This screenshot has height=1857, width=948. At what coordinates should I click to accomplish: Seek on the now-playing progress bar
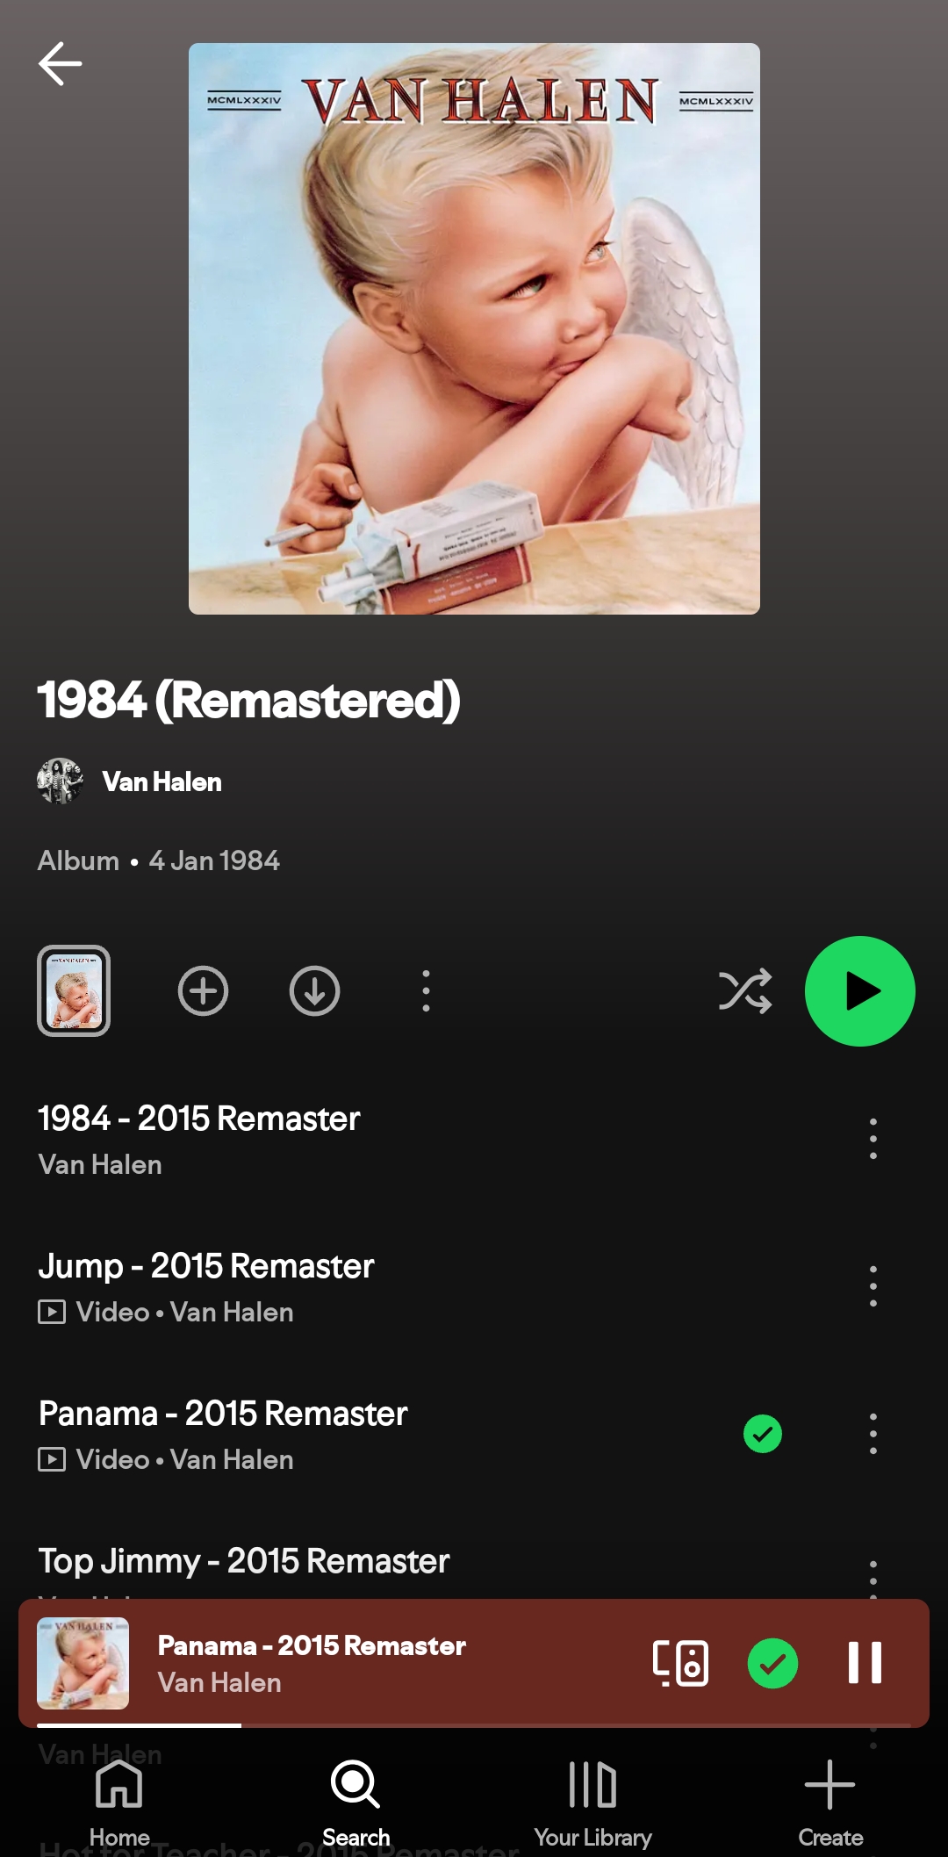(474, 1725)
